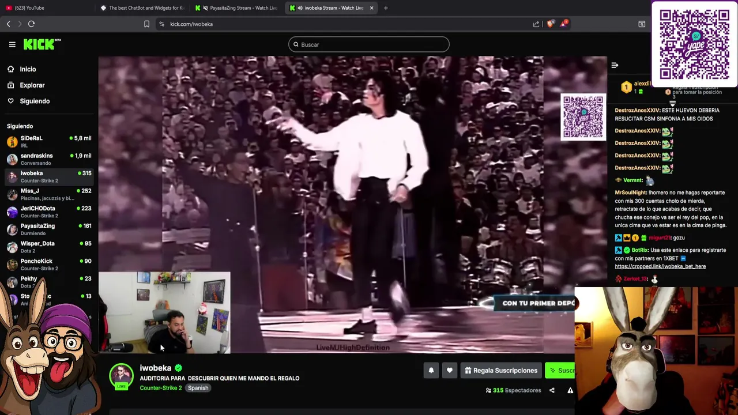
Task: Click the share page icon in address bar
Action: [536, 24]
